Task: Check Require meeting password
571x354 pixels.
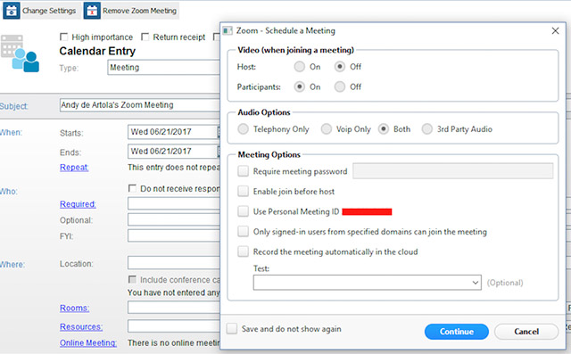Action: (x=243, y=171)
